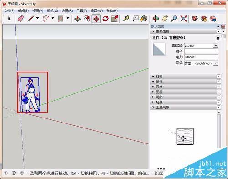Click the component material swatch thumbnail
Viewport: 228px width, 179px height.
pos(159,49)
